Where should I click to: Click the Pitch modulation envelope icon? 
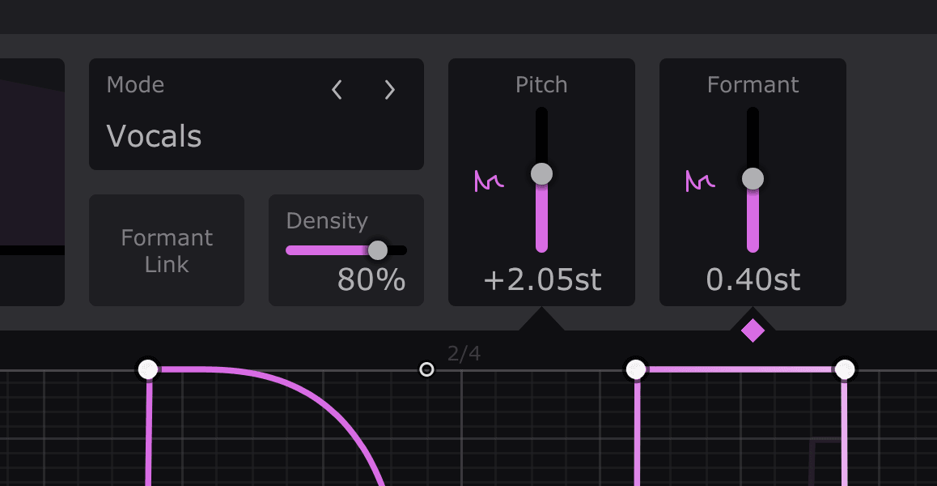click(489, 181)
